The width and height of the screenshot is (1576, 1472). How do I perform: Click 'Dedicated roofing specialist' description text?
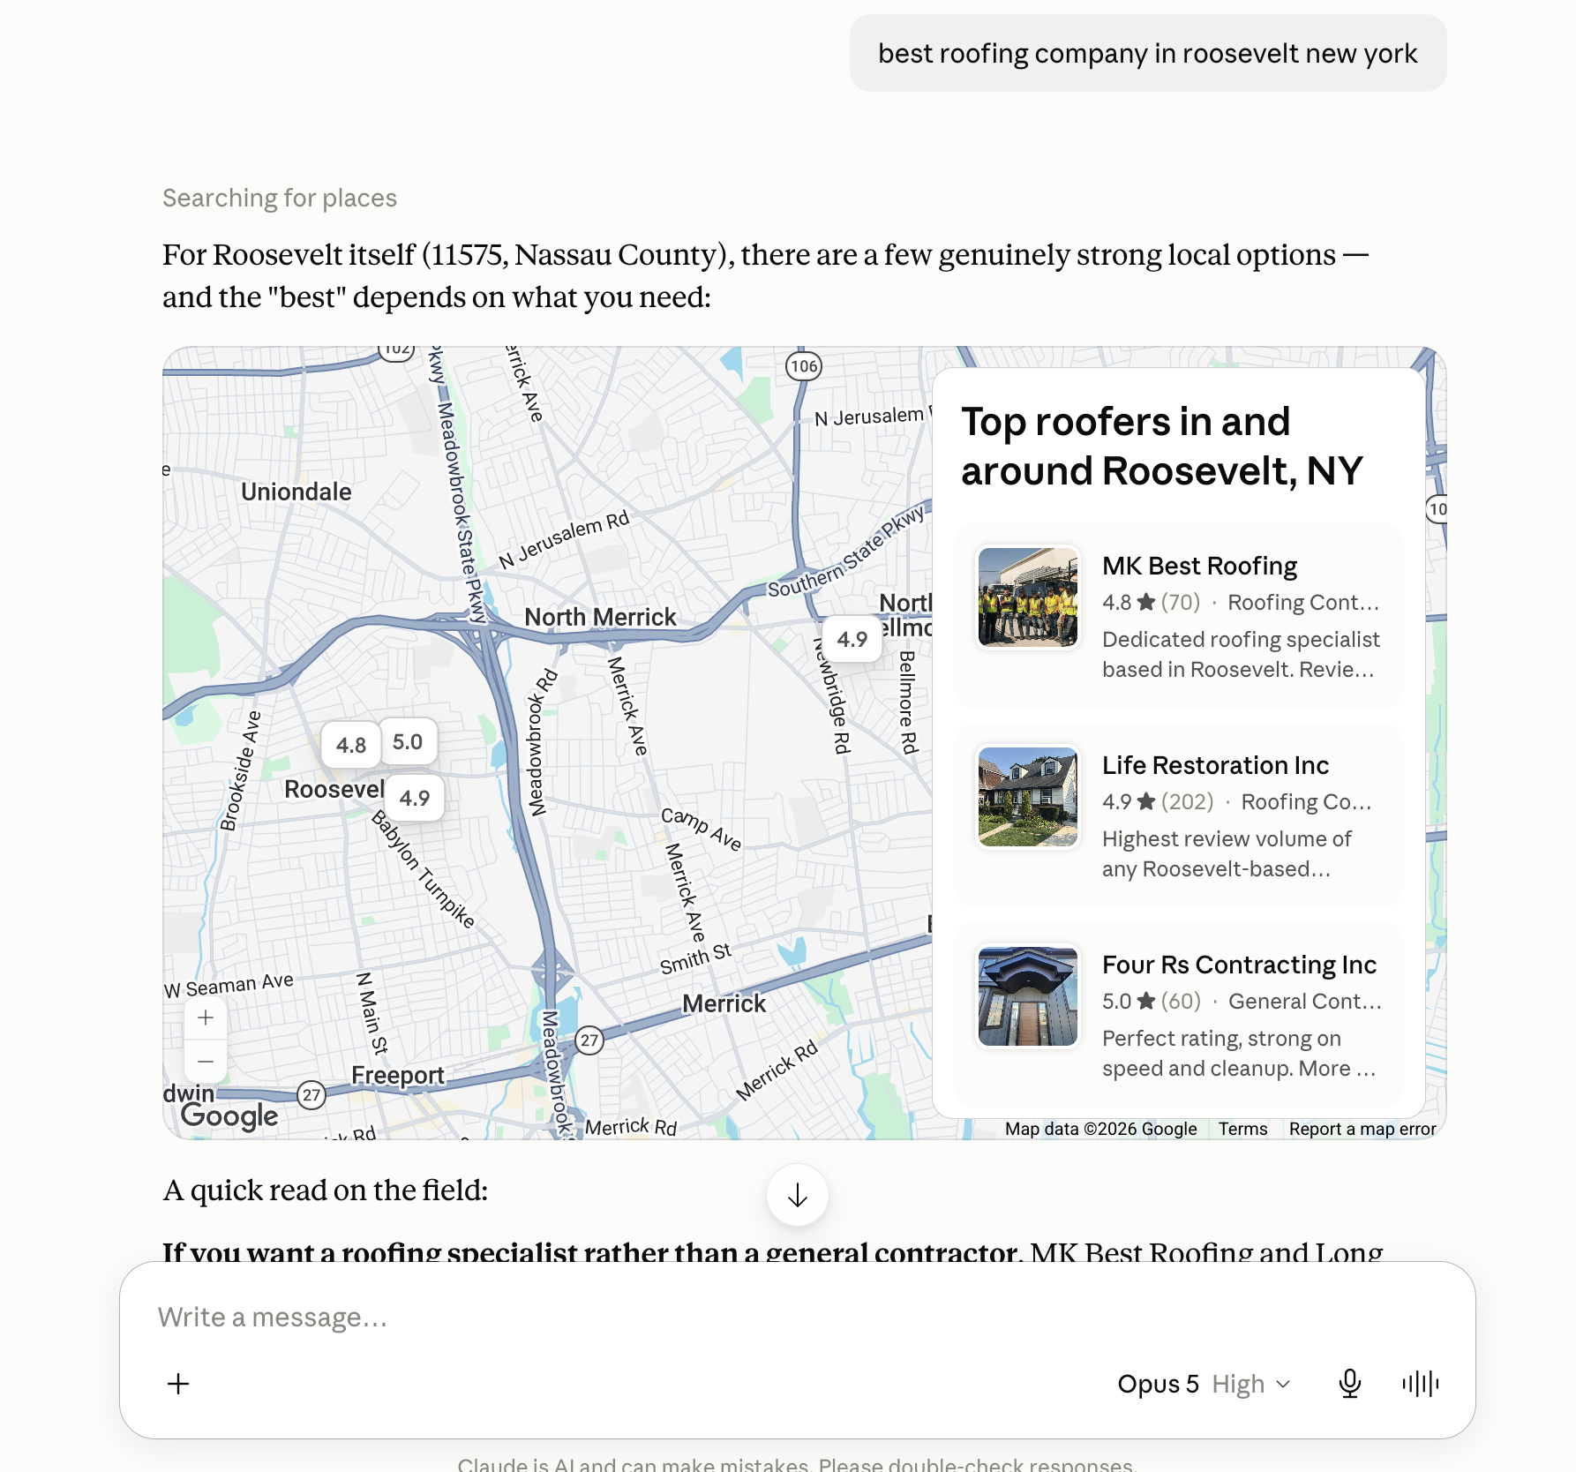click(x=1241, y=639)
